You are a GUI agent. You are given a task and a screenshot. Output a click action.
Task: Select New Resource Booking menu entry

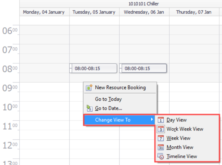120,88
